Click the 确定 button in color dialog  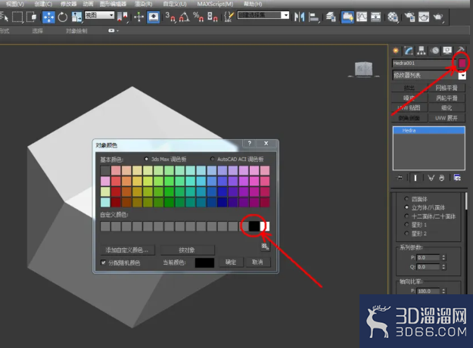tap(231, 262)
